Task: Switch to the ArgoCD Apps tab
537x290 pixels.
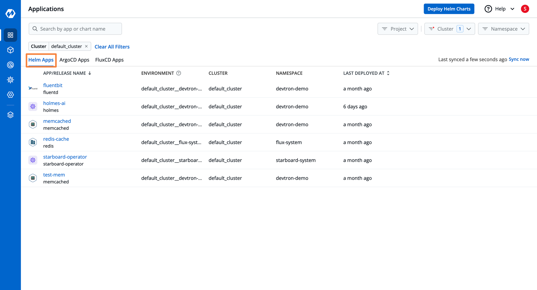Action: pos(74,59)
